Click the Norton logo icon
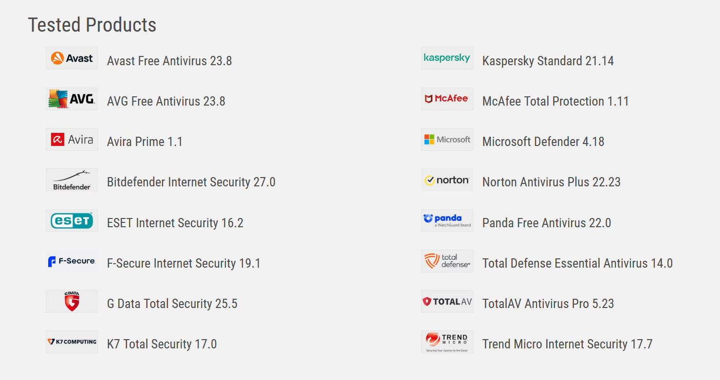The width and height of the screenshot is (720, 380). coord(447,180)
